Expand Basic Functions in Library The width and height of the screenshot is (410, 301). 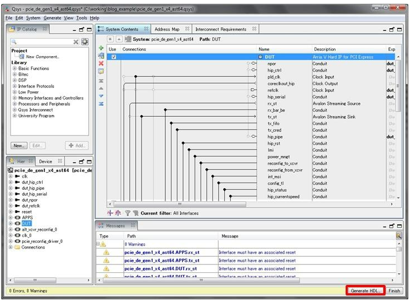14,69
